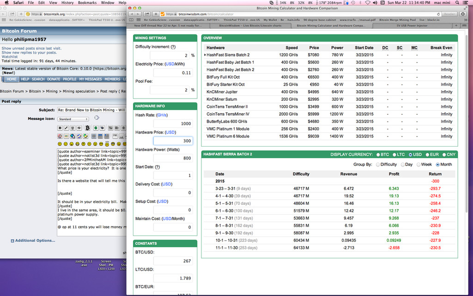This screenshot has height=296, width=473.
Task: Open MY MESSAGES in forum navigation
Action: [90, 79]
